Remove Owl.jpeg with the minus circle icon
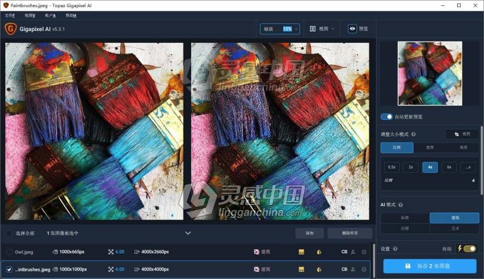 coord(364,252)
